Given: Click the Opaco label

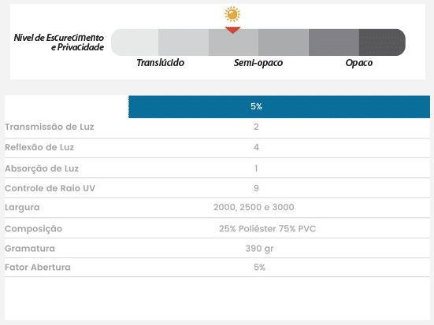Looking at the screenshot, I should (x=359, y=63).
